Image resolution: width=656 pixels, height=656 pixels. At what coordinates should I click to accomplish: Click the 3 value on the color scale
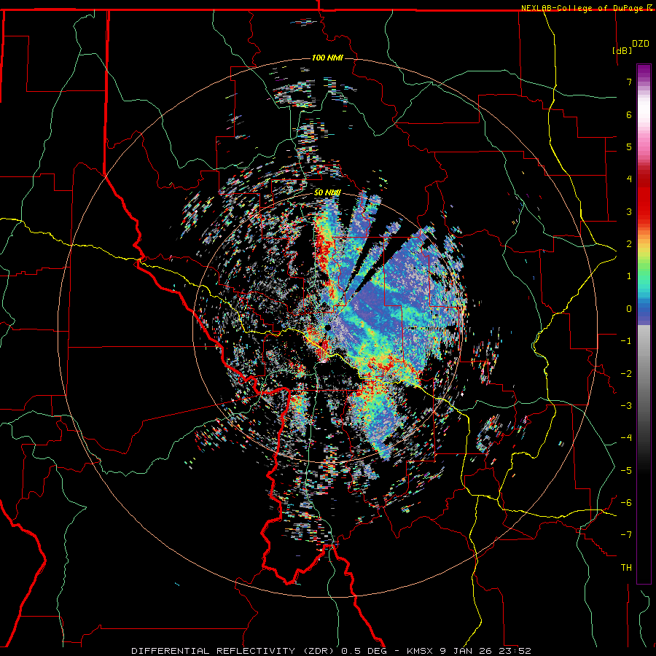[629, 211]
